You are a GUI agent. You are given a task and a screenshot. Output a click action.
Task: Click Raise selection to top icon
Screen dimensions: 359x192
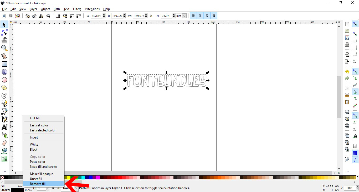click(x=79, y=16)
